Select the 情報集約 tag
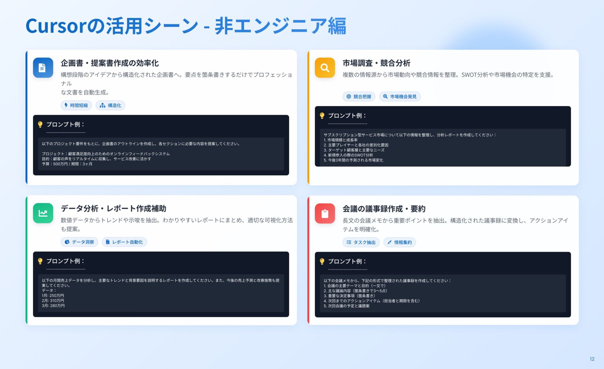Screen dimensions: 604x369 pos(400,242)
